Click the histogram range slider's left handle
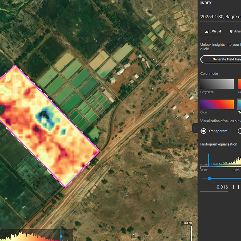Image resolution: width=241 pixels, height=241 pixels. pos(210,178)
